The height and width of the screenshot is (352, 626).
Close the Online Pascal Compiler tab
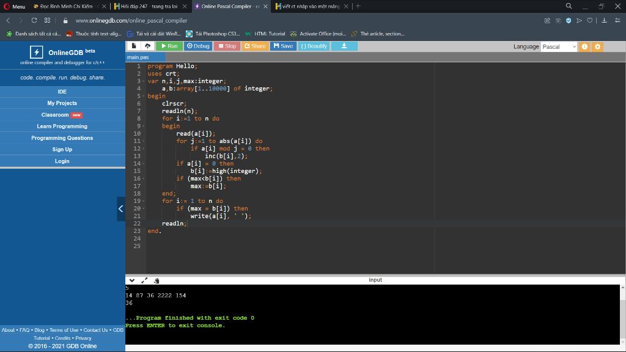coord(265,6)
